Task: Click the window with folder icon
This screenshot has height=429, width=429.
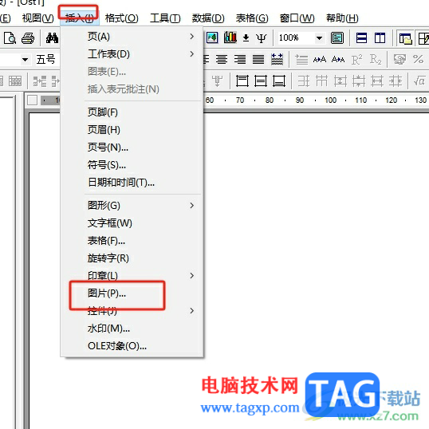Action: click(405, 38)
